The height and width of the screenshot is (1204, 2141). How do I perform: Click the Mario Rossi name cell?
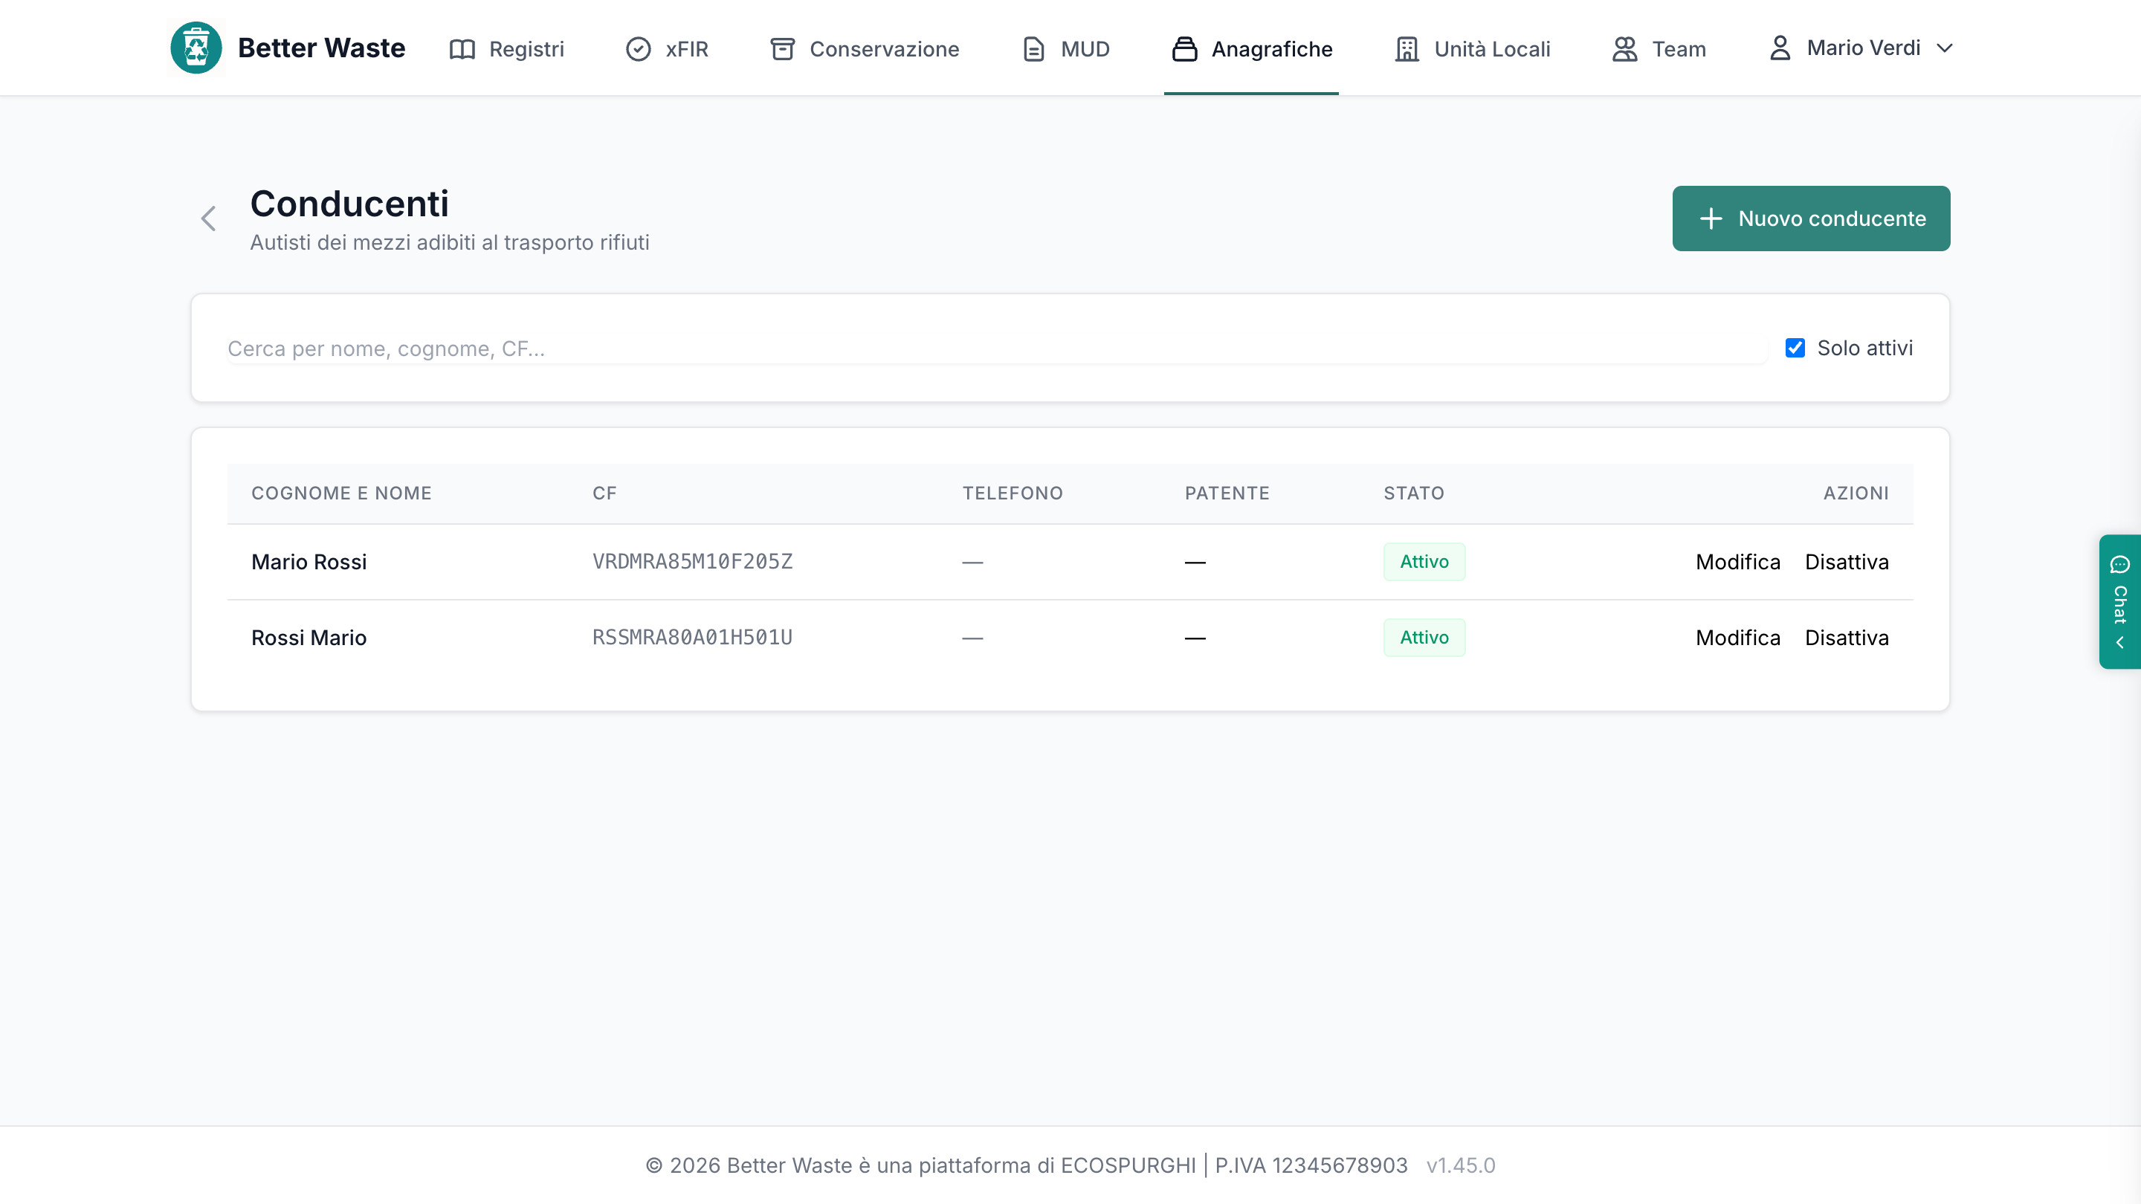point(309,562)
